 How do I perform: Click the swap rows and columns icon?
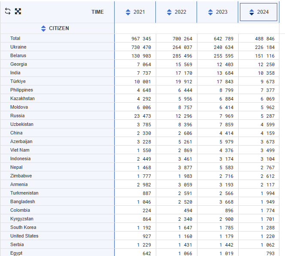8,12
